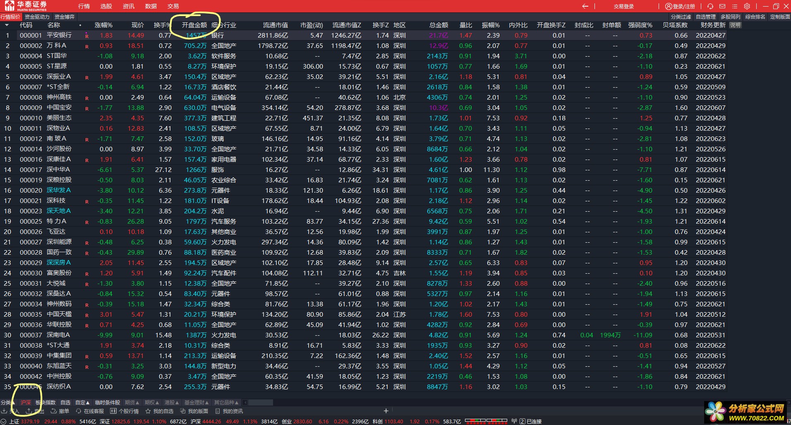Click the 定制版面 button
The image size is (791, 425).
pos(780,17)
